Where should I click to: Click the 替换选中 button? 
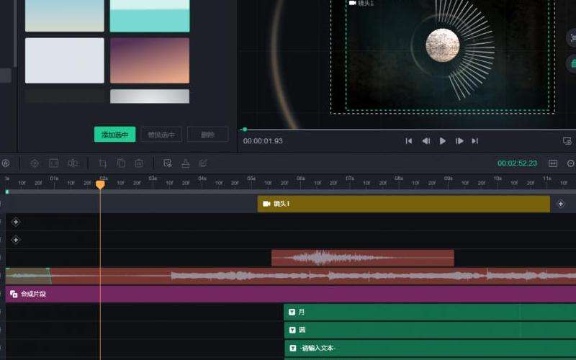click(161, 135)
